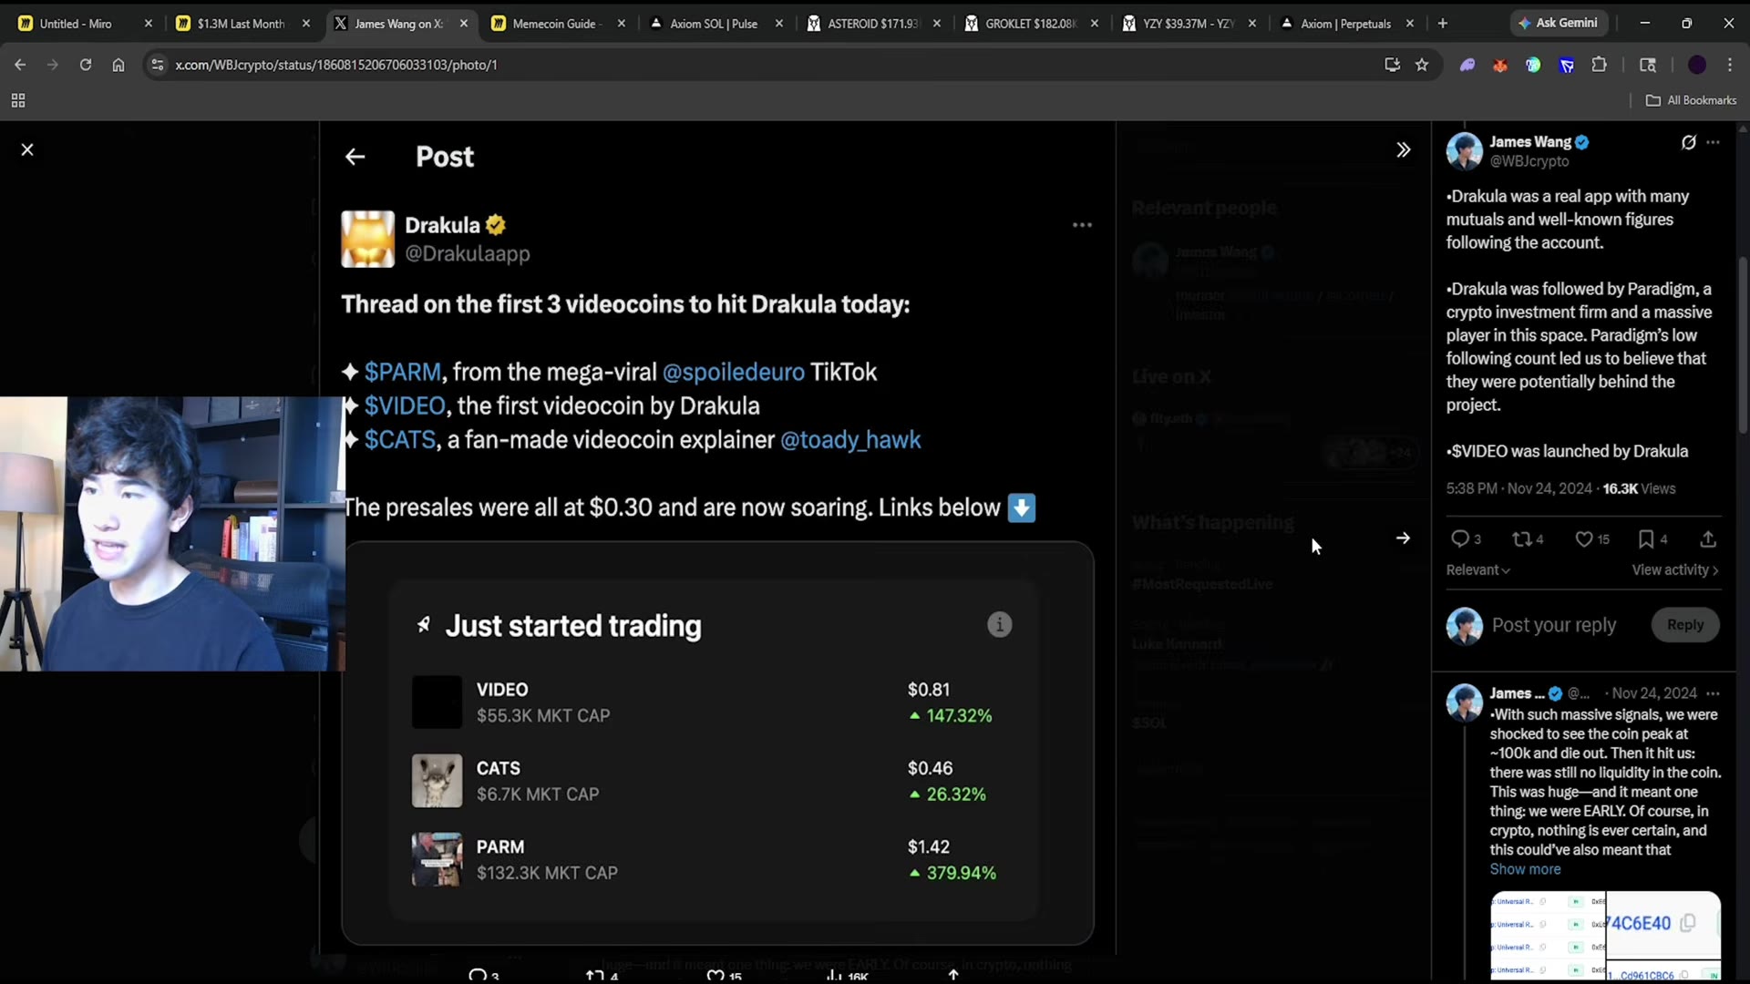Open Grok explain icon on James Wang post
The image size is (1750, 984).
[1689, 142]
